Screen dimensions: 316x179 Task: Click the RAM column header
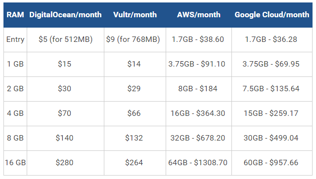[x=15, y=15]
